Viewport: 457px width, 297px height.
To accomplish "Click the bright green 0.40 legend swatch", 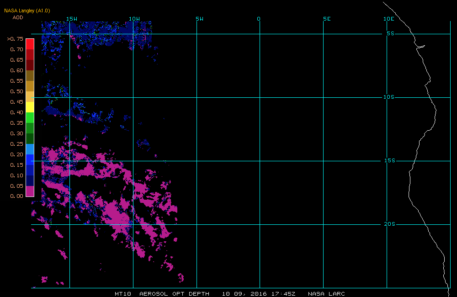I will coord(30,117).
